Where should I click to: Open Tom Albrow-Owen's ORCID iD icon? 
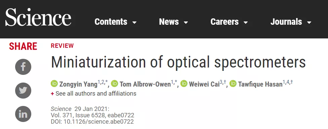[x=115, y=84]
